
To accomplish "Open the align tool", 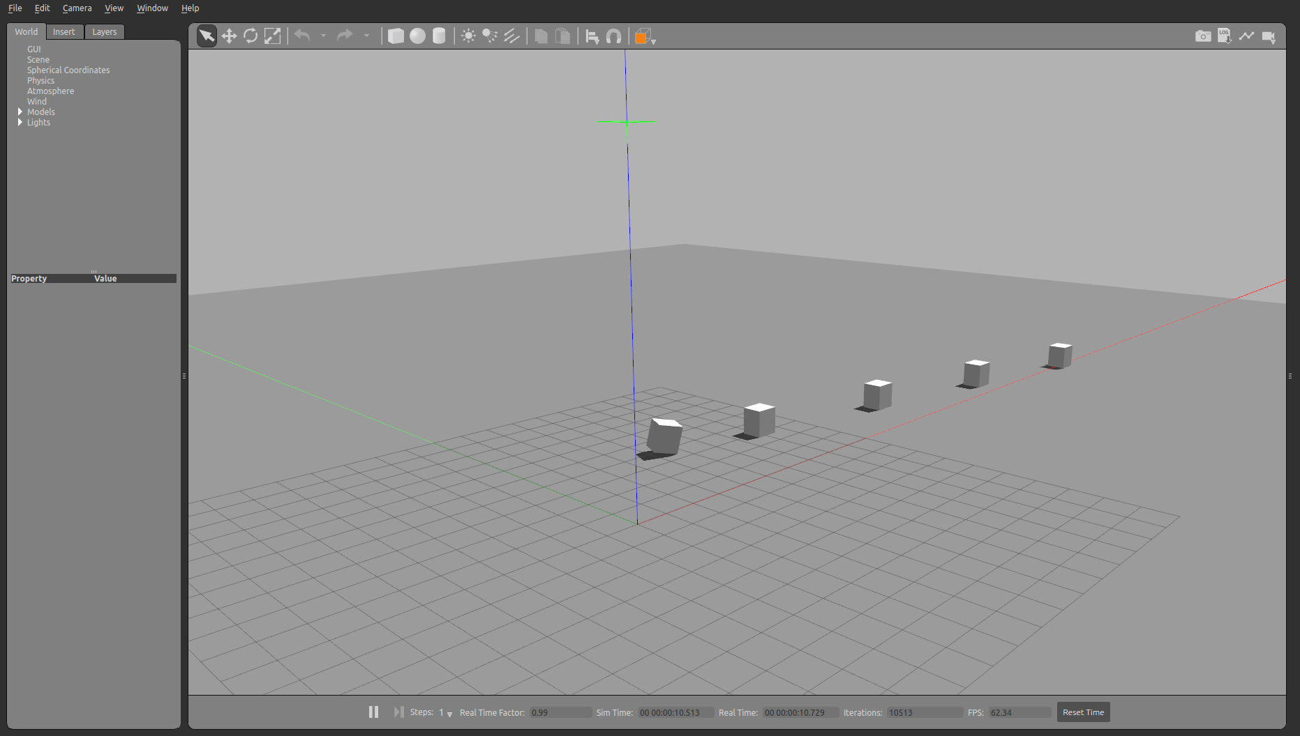I will 592,36.
